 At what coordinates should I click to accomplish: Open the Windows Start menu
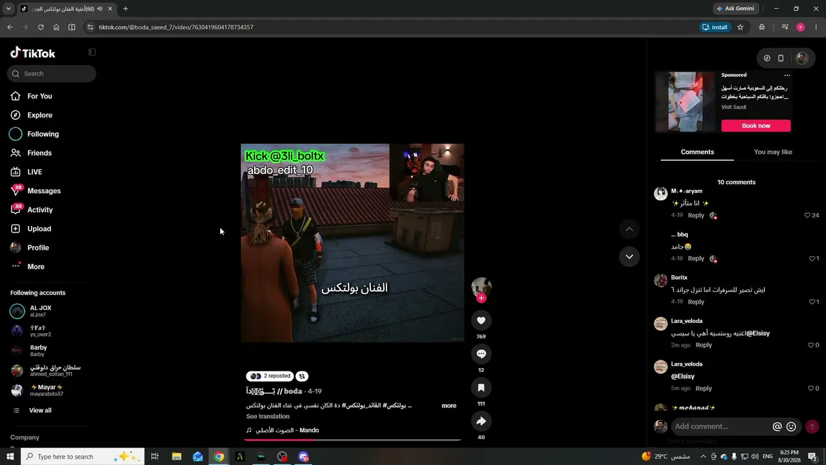tap(10, 457)
